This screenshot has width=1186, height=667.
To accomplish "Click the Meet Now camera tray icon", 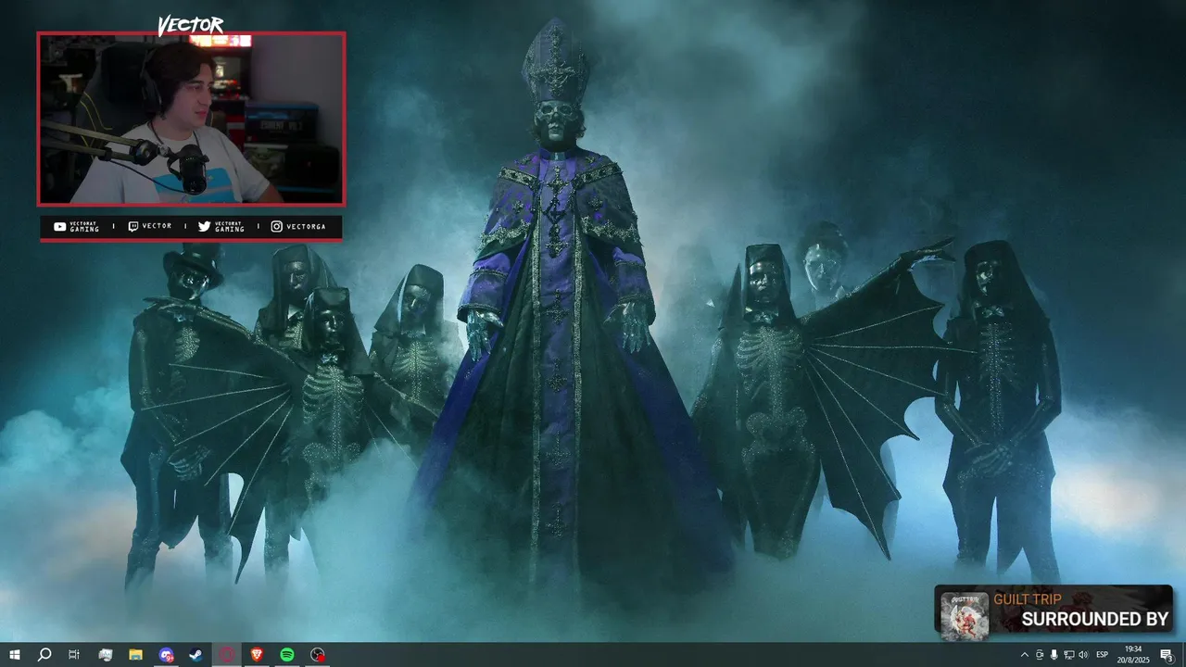I will pyautogui.click(x=1039, y=655).
